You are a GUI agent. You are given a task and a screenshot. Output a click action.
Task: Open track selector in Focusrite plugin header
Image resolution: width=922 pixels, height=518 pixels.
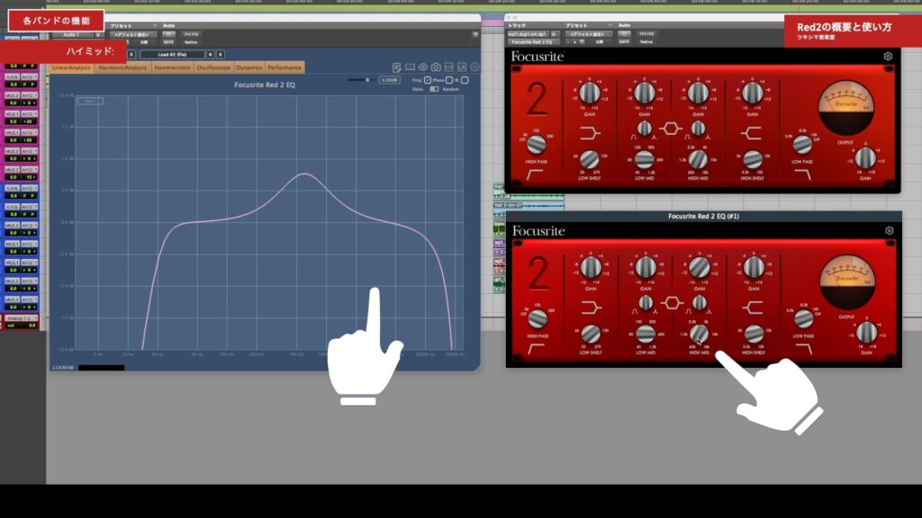tap(529, 34)
